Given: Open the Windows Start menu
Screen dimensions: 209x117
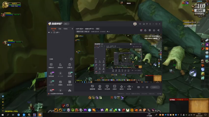Looking at the screenshot, I should click(x=2, y=115).
